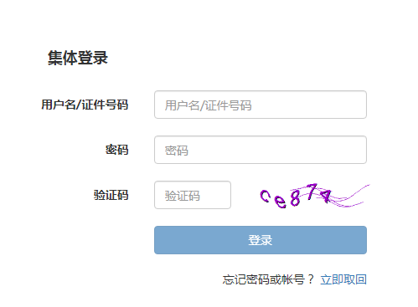Click the 忘记密码或帐号？ prompt text
418x307 pixels.
[x=268, y=279]
